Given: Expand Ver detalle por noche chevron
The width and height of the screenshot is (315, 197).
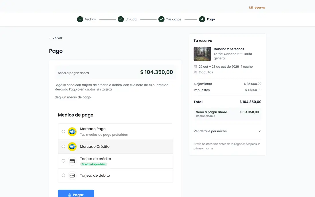Looking at the screenshot, I should [x=259, y=131].
